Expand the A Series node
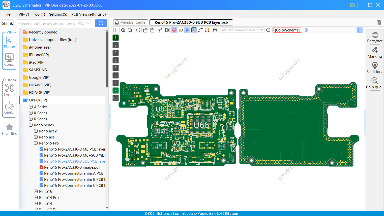384x216 pixels. tap(31, 107)
